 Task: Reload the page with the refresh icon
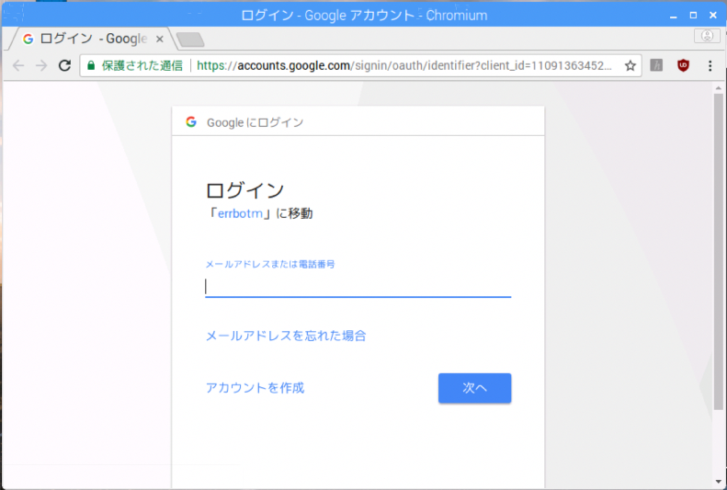pyautogui.click(x=64, y=65)
